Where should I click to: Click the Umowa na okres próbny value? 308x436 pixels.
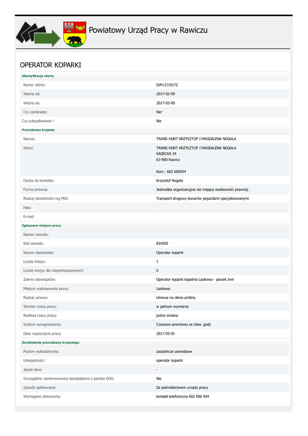[x=176, y=297]
